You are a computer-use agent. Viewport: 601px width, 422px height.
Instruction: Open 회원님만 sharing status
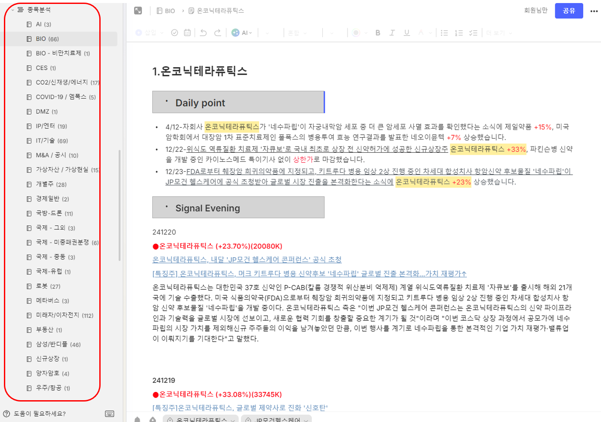pos(536,10)
